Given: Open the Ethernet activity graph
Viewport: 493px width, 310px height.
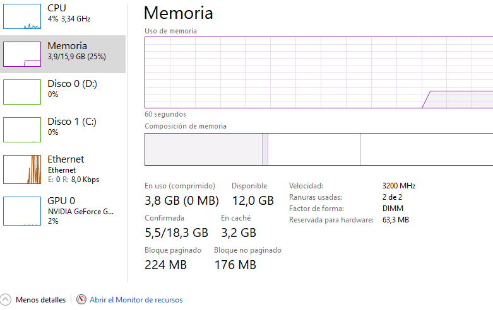Looking at the screenshot, I should pyautogui.click(x=22, y=169).
